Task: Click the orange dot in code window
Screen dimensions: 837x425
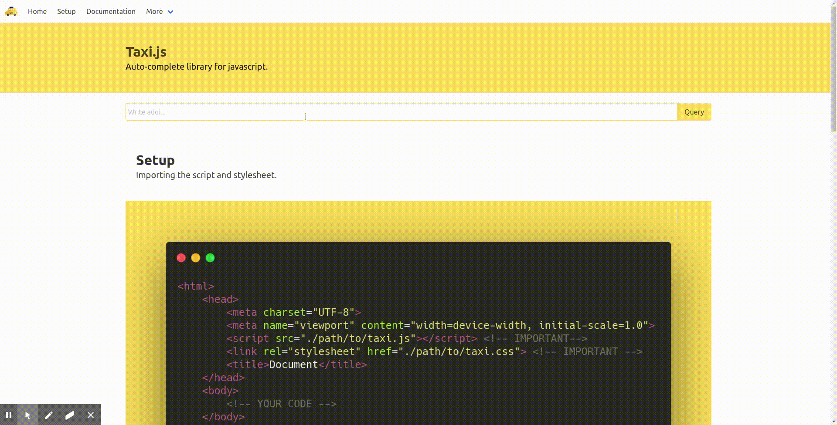Action: coord(196,258)
